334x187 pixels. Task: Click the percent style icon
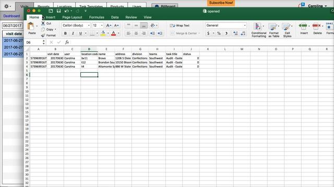219,33
